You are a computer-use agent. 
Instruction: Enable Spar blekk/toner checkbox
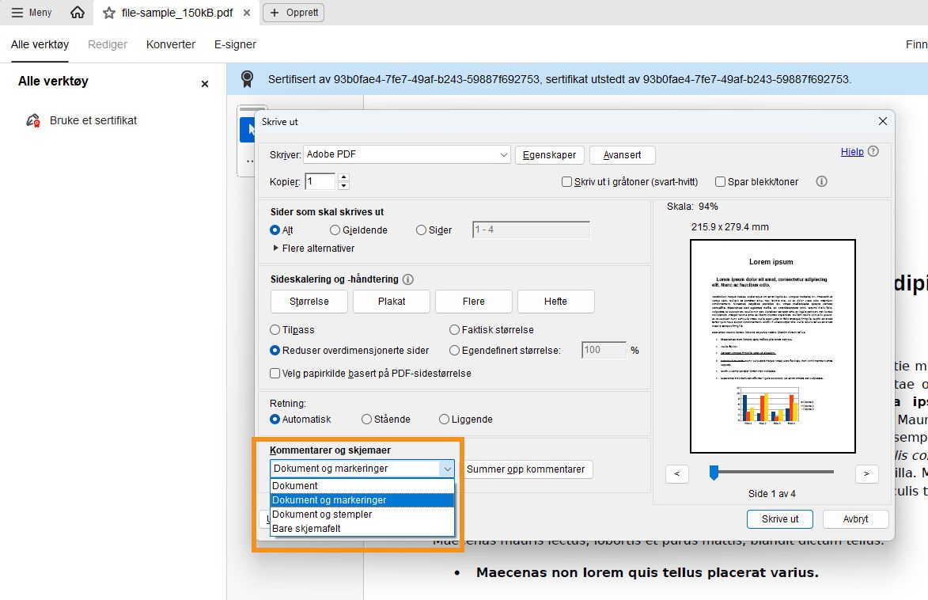click(x=720, y=182)
